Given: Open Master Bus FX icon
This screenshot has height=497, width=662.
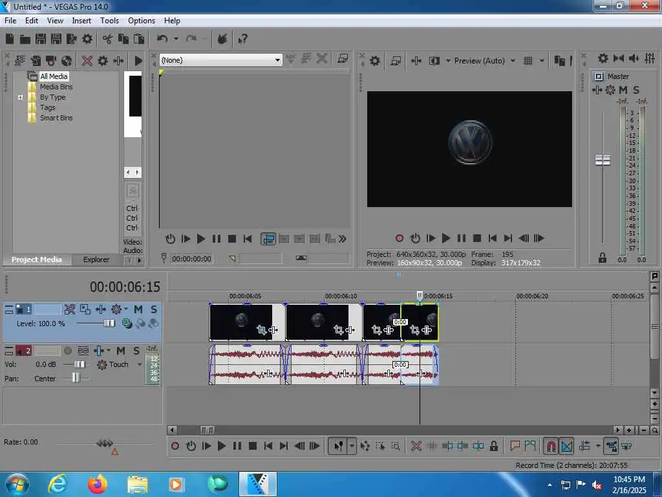Looking at the screenshot, I should pos(597,89).
